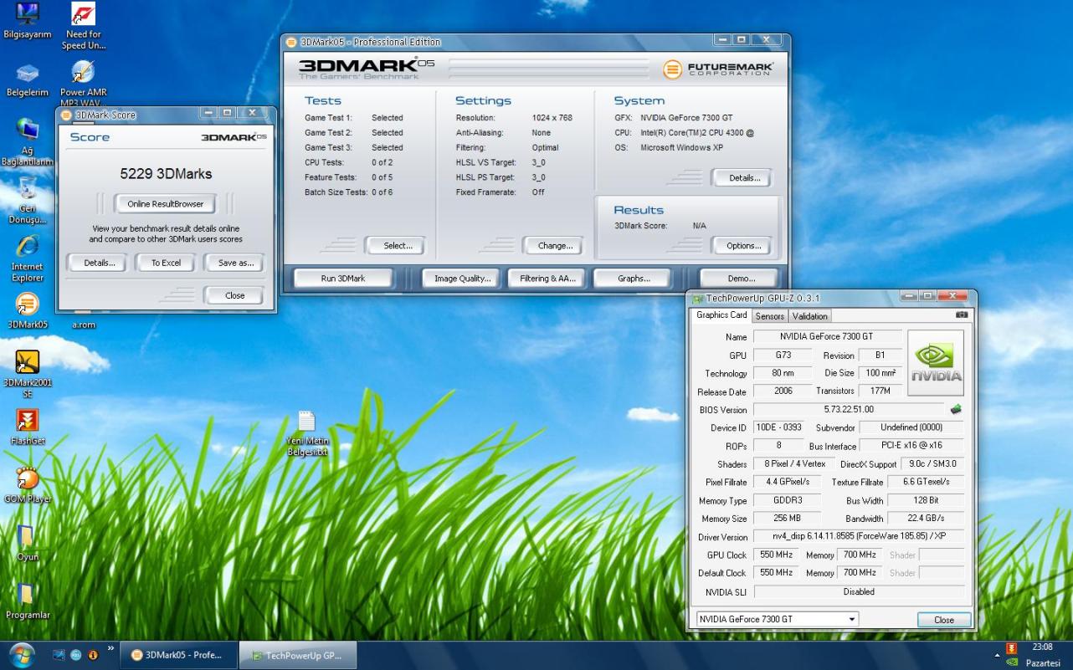Launch the 3DMark2001 SE desktop shortcut

tap(28, 374)
